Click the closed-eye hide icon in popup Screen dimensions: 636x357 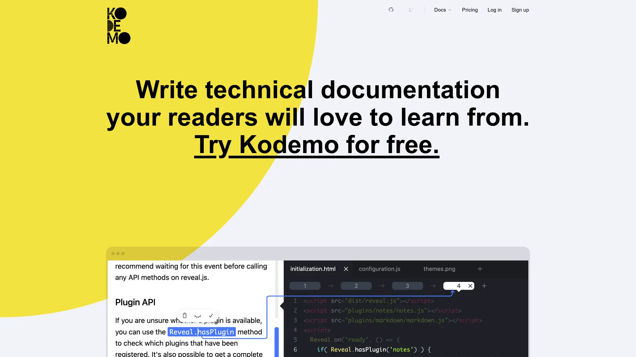(x=198, y=316)
